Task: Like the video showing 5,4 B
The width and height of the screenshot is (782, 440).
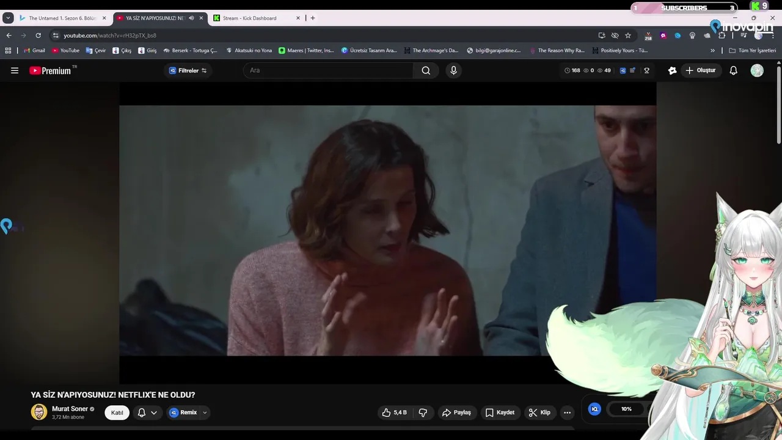Action: coord(394,413)
